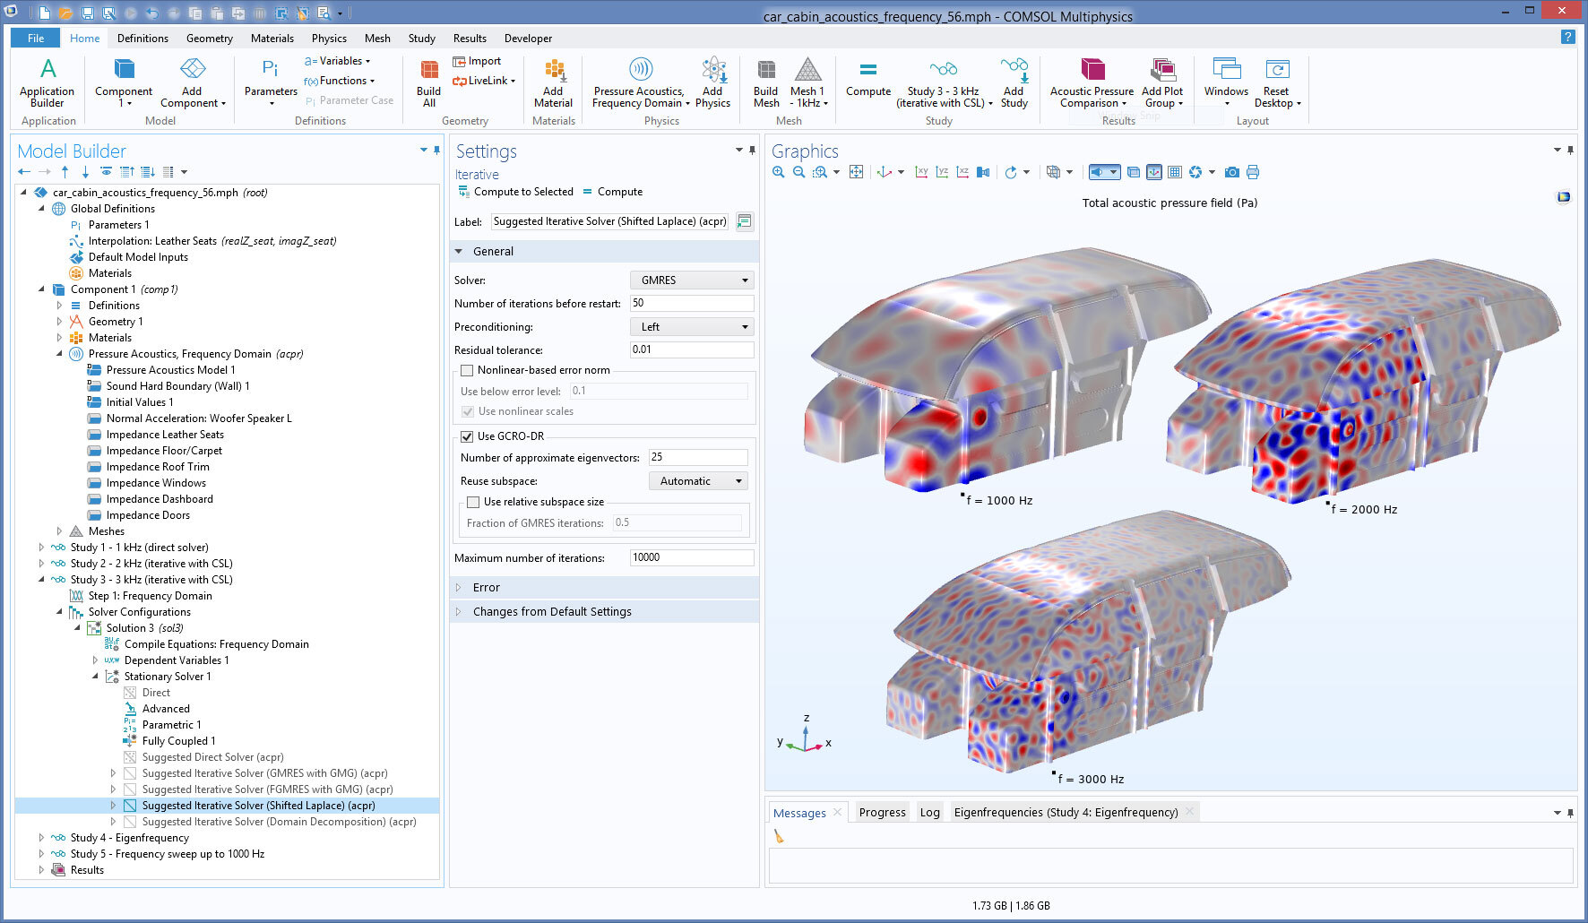
Task: Click Compute to Selected
Action: [516, 191]
